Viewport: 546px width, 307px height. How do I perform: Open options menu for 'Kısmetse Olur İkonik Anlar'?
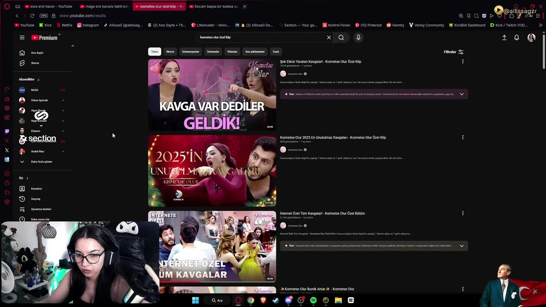point(463,289)
